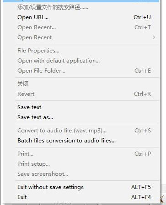Expand the Open Recent submenu arrow

click(154, 37)
